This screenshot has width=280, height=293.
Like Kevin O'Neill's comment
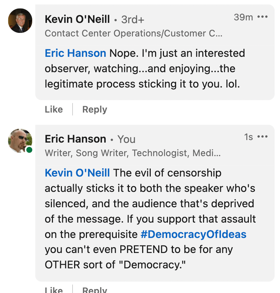tap(54, 109)
